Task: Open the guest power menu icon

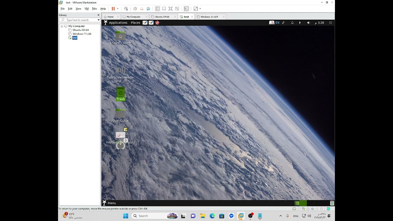Action: click(330, 23)
